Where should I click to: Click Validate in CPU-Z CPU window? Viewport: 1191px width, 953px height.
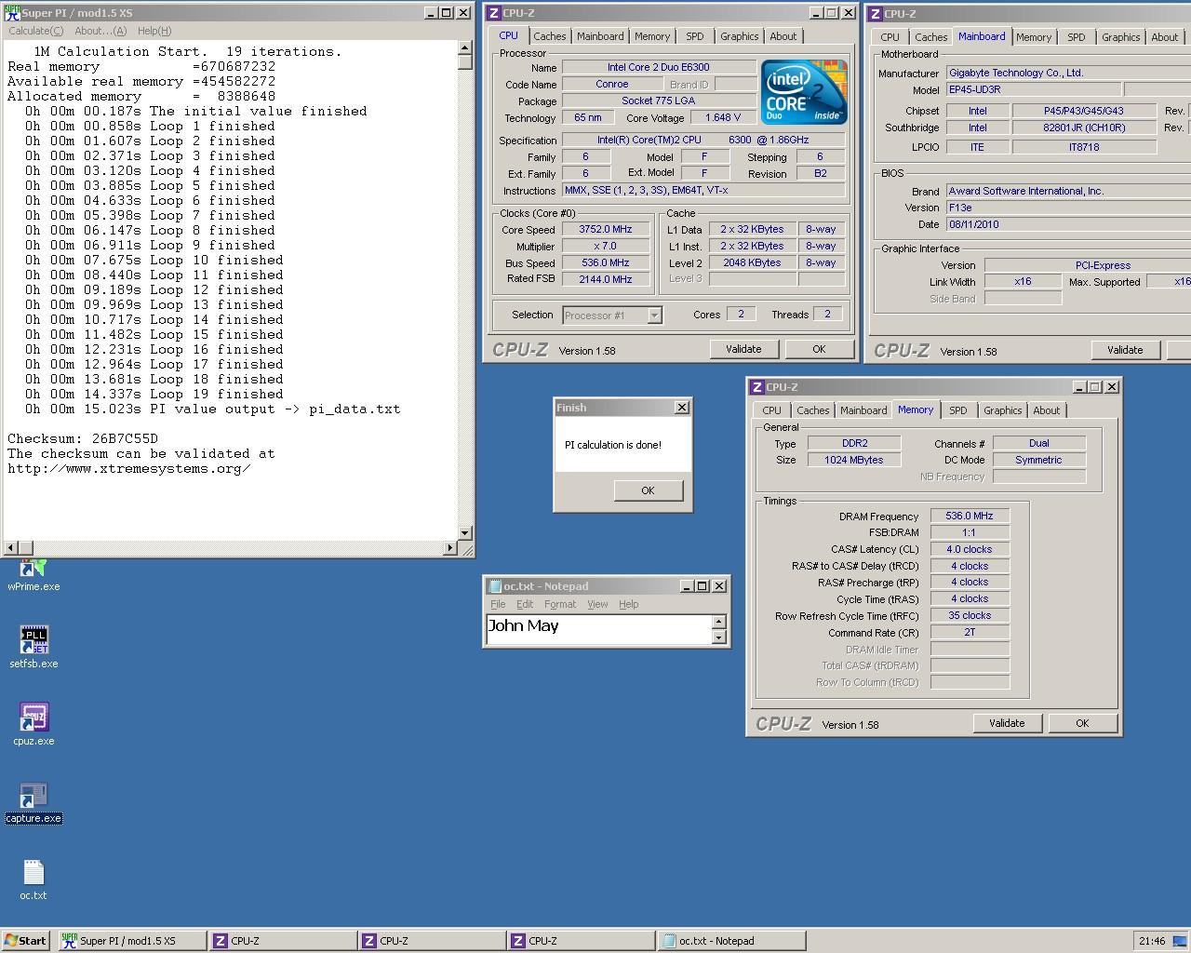click(x=743, y=349)
